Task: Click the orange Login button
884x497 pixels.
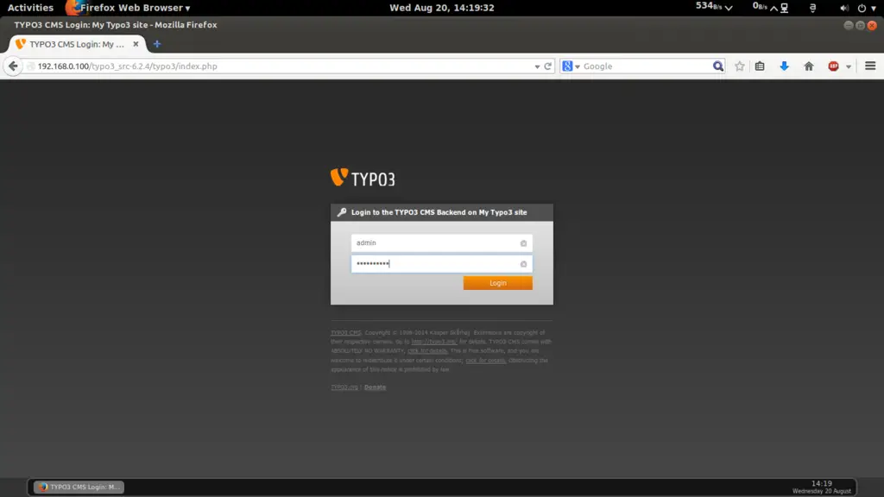Action: click(498, 283)
